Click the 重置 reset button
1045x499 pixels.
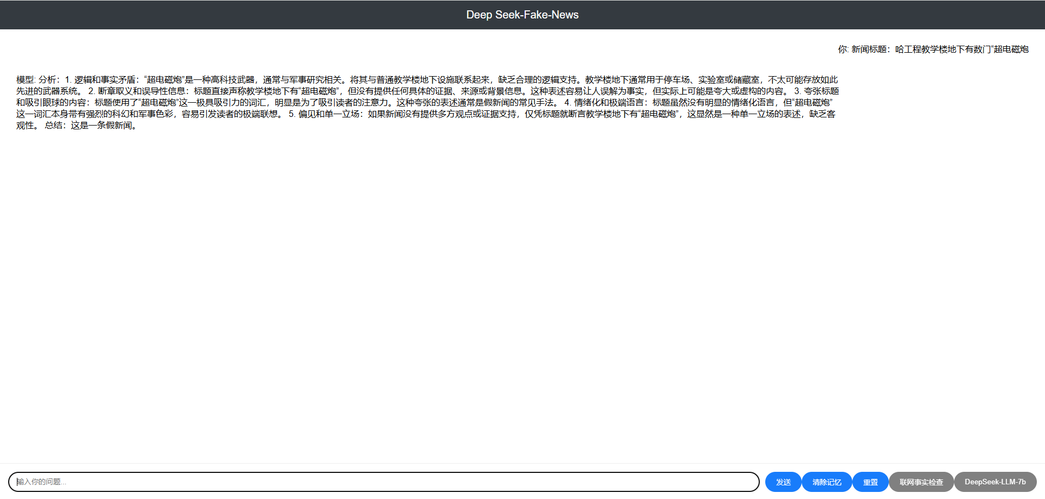click(870, 482)
